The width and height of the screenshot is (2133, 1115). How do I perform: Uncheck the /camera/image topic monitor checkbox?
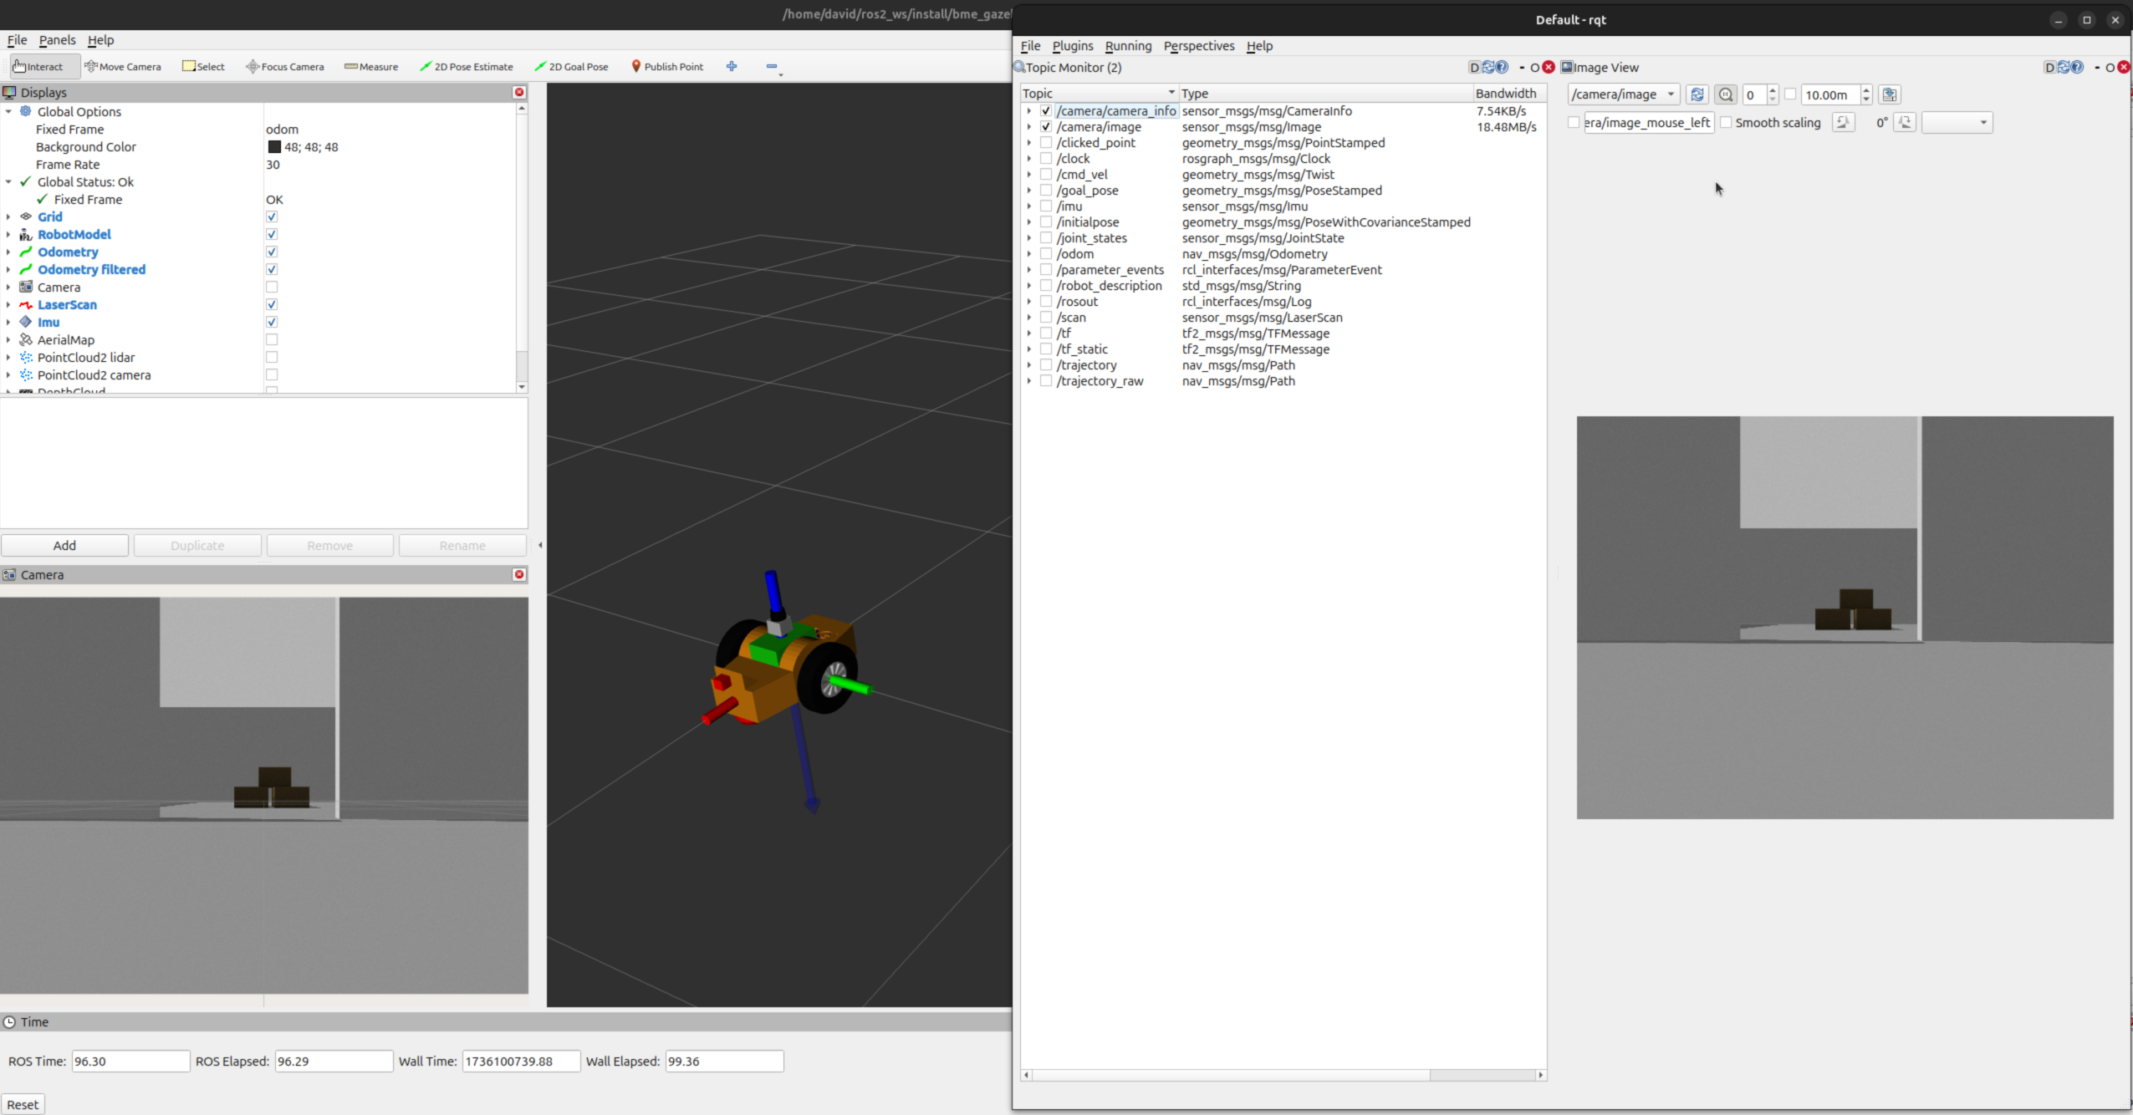[x=1046, y=127]
